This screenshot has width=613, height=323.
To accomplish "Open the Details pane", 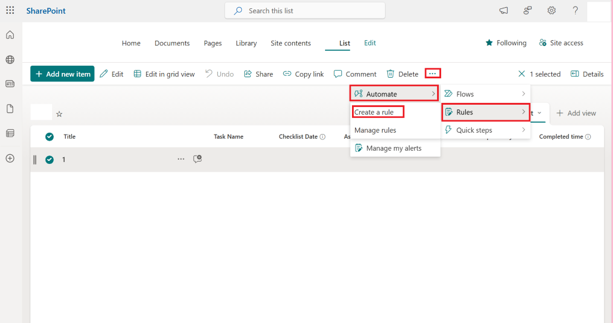I will coord(587,74).
